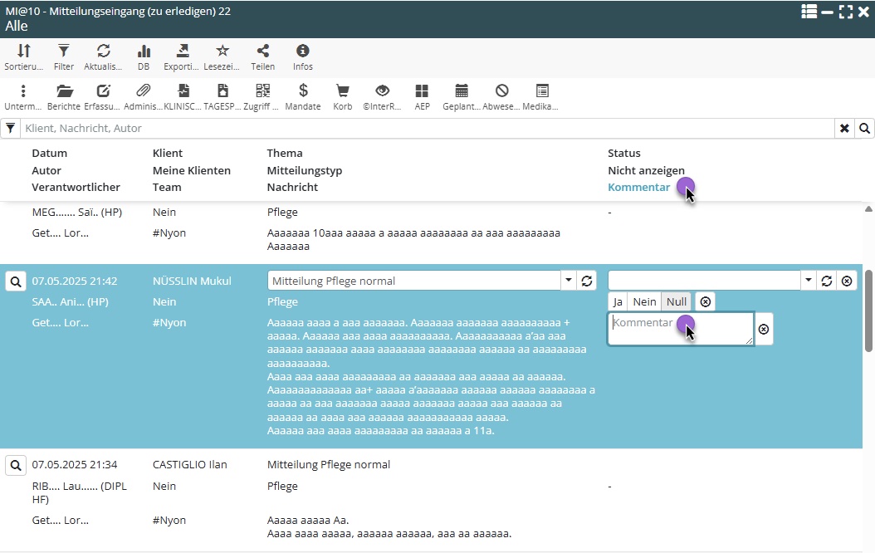Select 'Ja' for Nicht anzeigen
The height and width of the screenshot is (553, 875).
[x=618, y=302]
